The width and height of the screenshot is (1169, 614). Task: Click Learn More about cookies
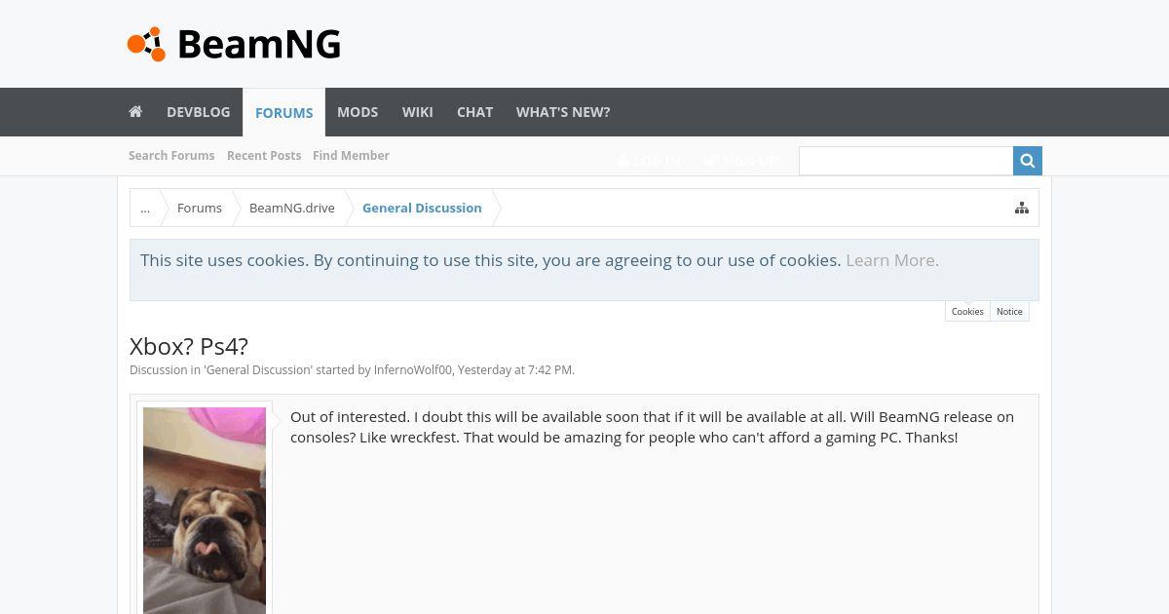(x=892, y=260)
